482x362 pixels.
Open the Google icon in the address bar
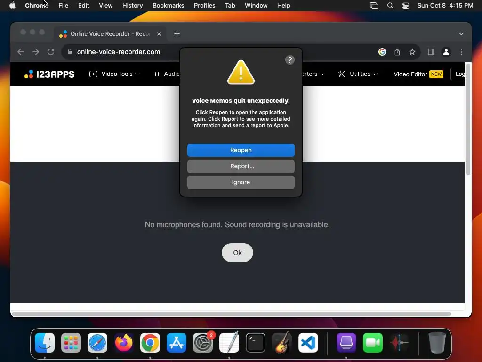382,52
